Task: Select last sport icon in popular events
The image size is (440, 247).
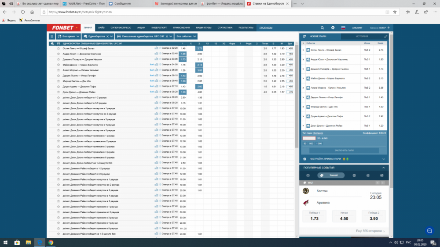Action: point(381,175)
